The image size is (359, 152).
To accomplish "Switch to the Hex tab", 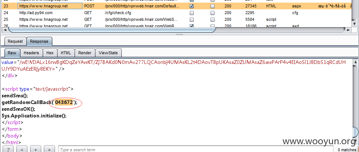I will coord(50,53).
